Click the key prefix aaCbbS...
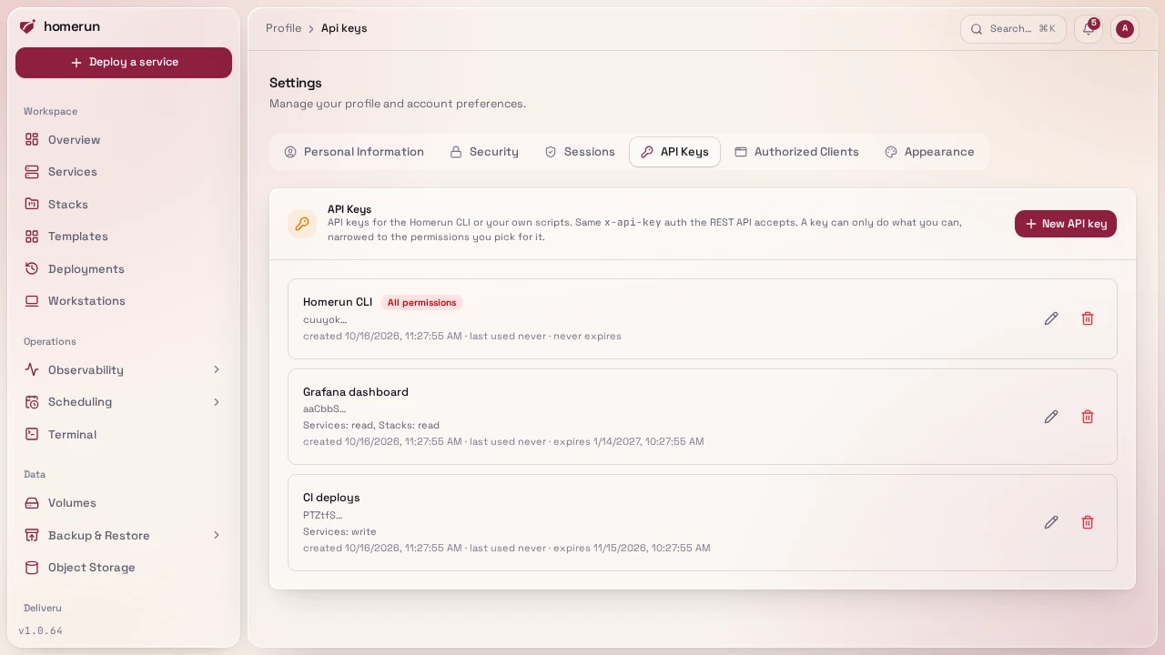The height and width of the screenshot is (655, 1165). [x=325, y=408]
